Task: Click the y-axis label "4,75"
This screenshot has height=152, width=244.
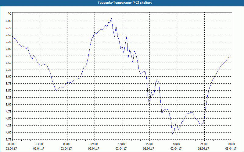Action: [9, 111]
